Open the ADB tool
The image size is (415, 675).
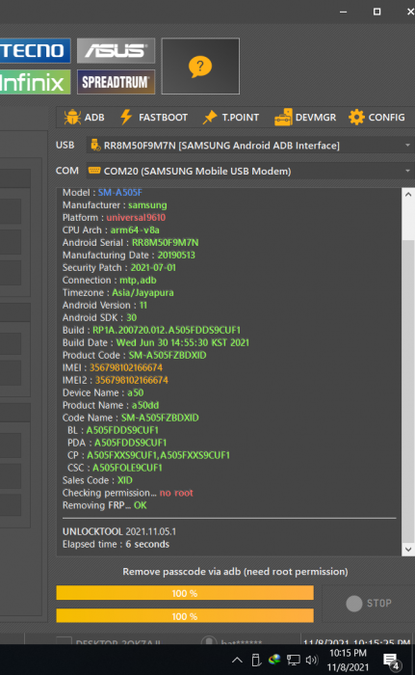tap(85, 117)
